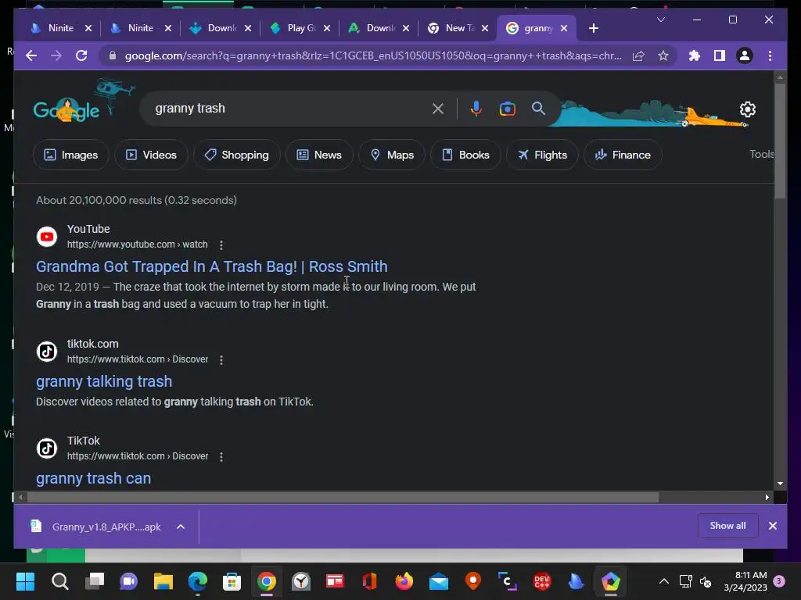The width and height of the screenshot is (801, 600).
Task: Open Firefox from taskbar
Action: (404, 581)
